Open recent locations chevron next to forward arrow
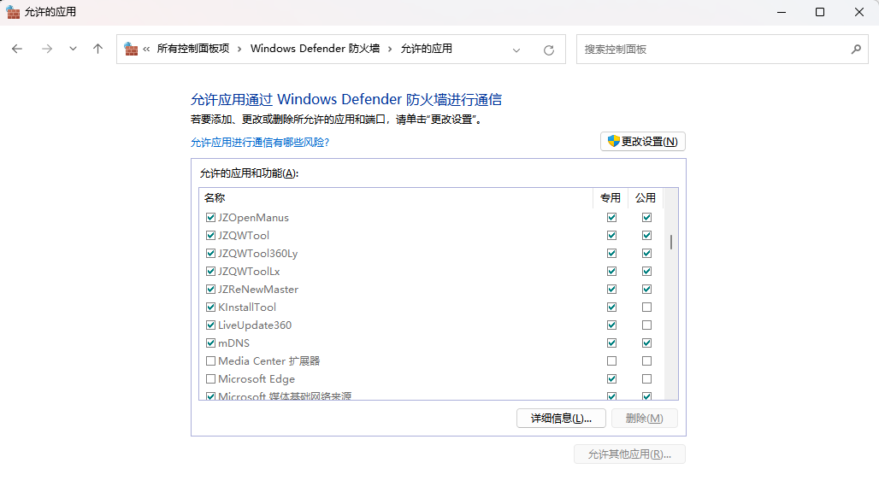This screenshot has width=879, height=498. [73, 50]
